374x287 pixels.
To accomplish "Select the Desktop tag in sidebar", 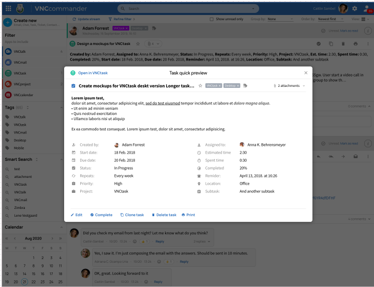I will (20, 140).
